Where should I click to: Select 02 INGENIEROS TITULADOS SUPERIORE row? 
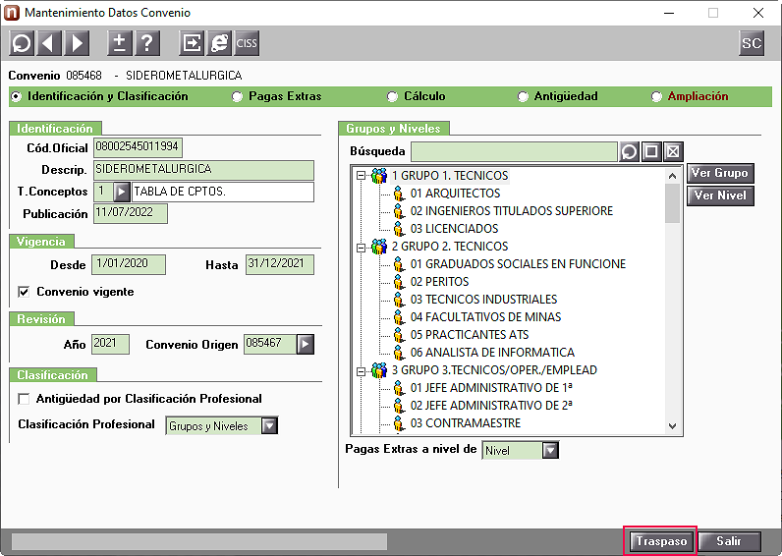coord(512,211)
